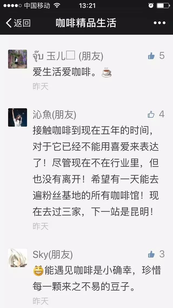
Task: Click the 返回 back label
Action: 22,23
